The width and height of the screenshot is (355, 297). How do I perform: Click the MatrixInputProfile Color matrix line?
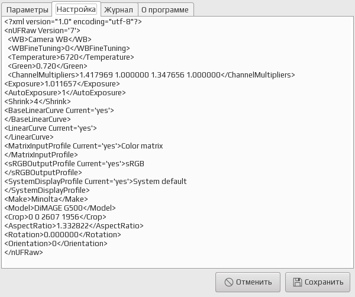click(x=83, y=146)
